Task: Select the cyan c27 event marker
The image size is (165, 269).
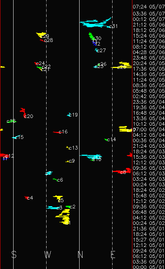Action: tap(97, 50)
